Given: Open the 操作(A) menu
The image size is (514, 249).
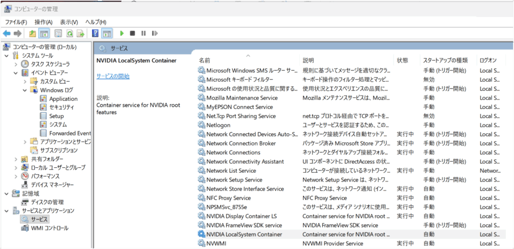Looking at the screenshot, I should (43, 22).
